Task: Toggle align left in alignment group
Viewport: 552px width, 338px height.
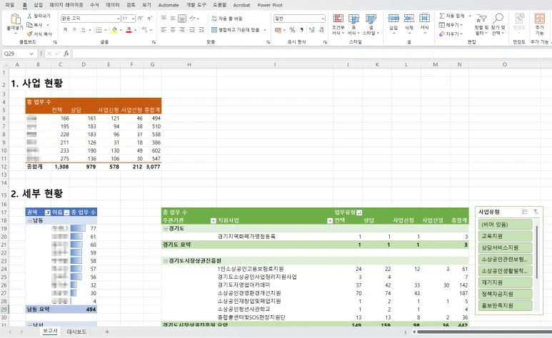Action: coord(164,30)
